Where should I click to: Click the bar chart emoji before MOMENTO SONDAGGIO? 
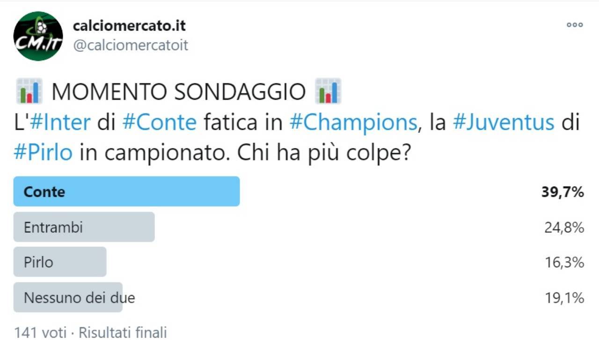(x=29, y=91)
